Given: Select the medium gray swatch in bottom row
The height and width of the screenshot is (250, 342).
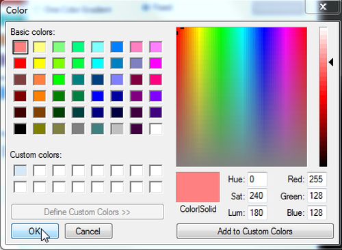Looking at the screenshot, I should 78,129.
